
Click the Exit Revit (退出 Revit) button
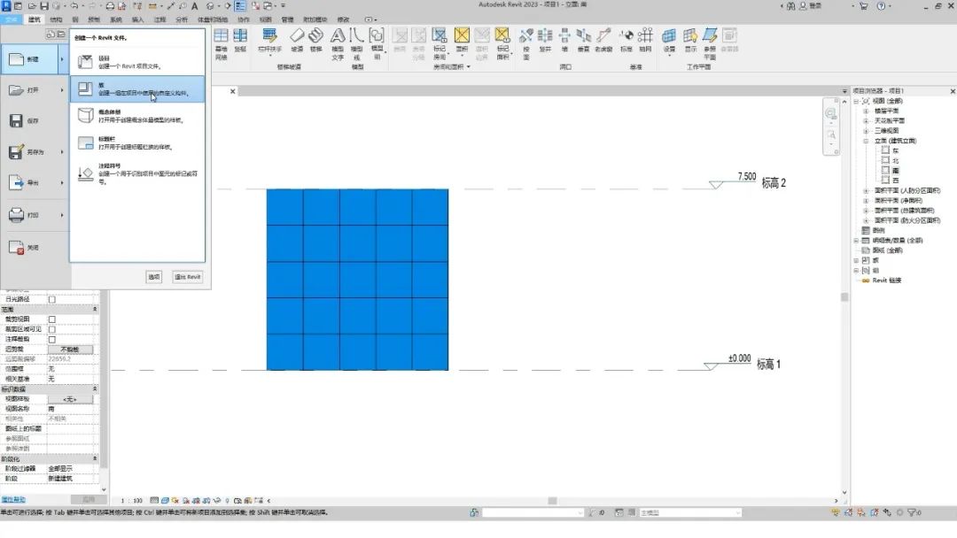click(x=187, y=277)
